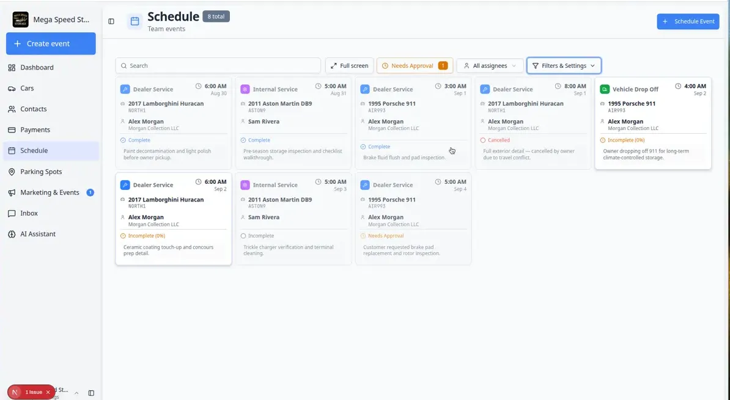Navigate to Payments
Viewport: 730px width, 400px height.
[x=51, y=129]
